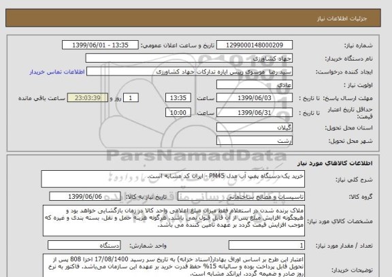This screenshot has width=392, height=277.
Task: Click the price validity hour field 10:00
Action: point(178,113)
